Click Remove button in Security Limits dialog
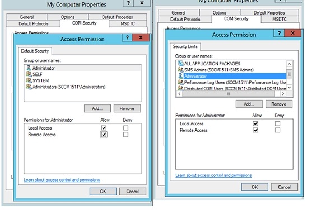 [x=279, y=104]
